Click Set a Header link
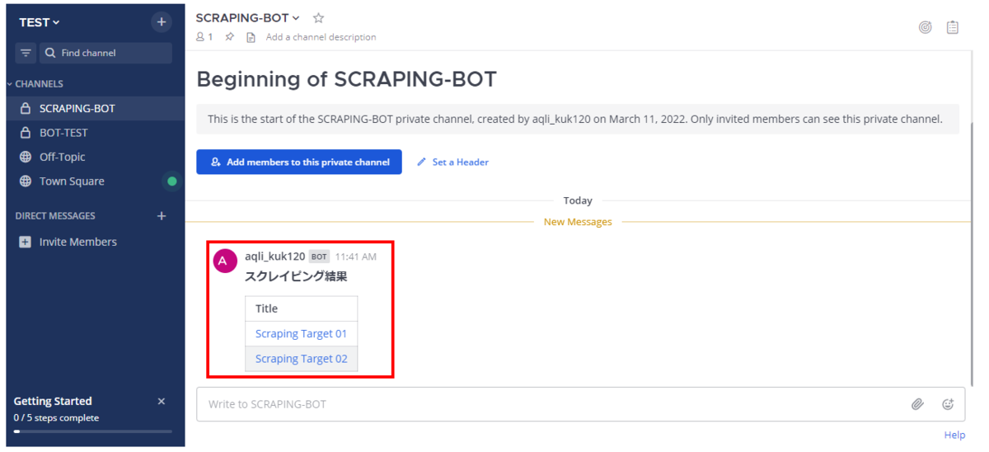 (452, 162)
